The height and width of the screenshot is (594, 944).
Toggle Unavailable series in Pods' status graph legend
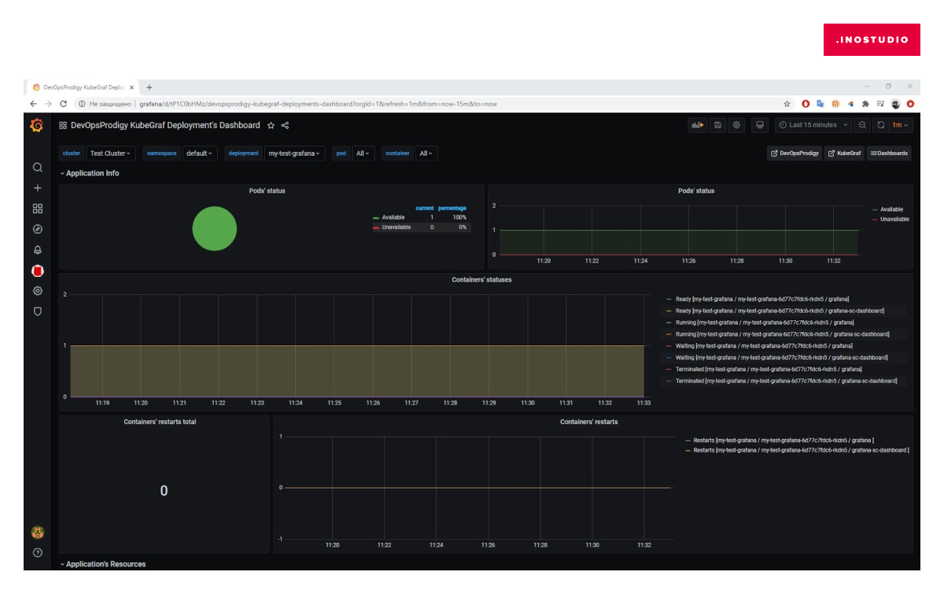point(894,220)
